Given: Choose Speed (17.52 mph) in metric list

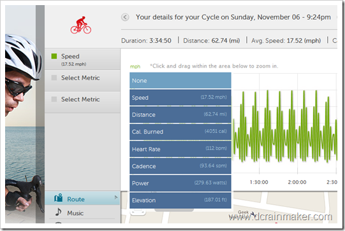Looking at the screenshot, I should pos(180,97).
